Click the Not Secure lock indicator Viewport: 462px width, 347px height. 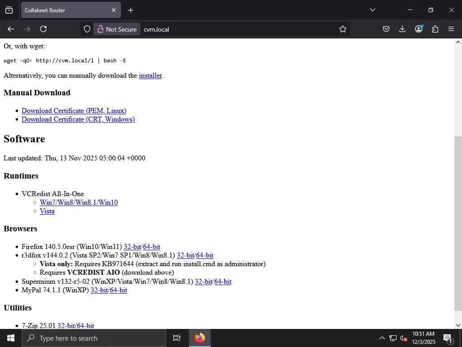tap(117, 29)
